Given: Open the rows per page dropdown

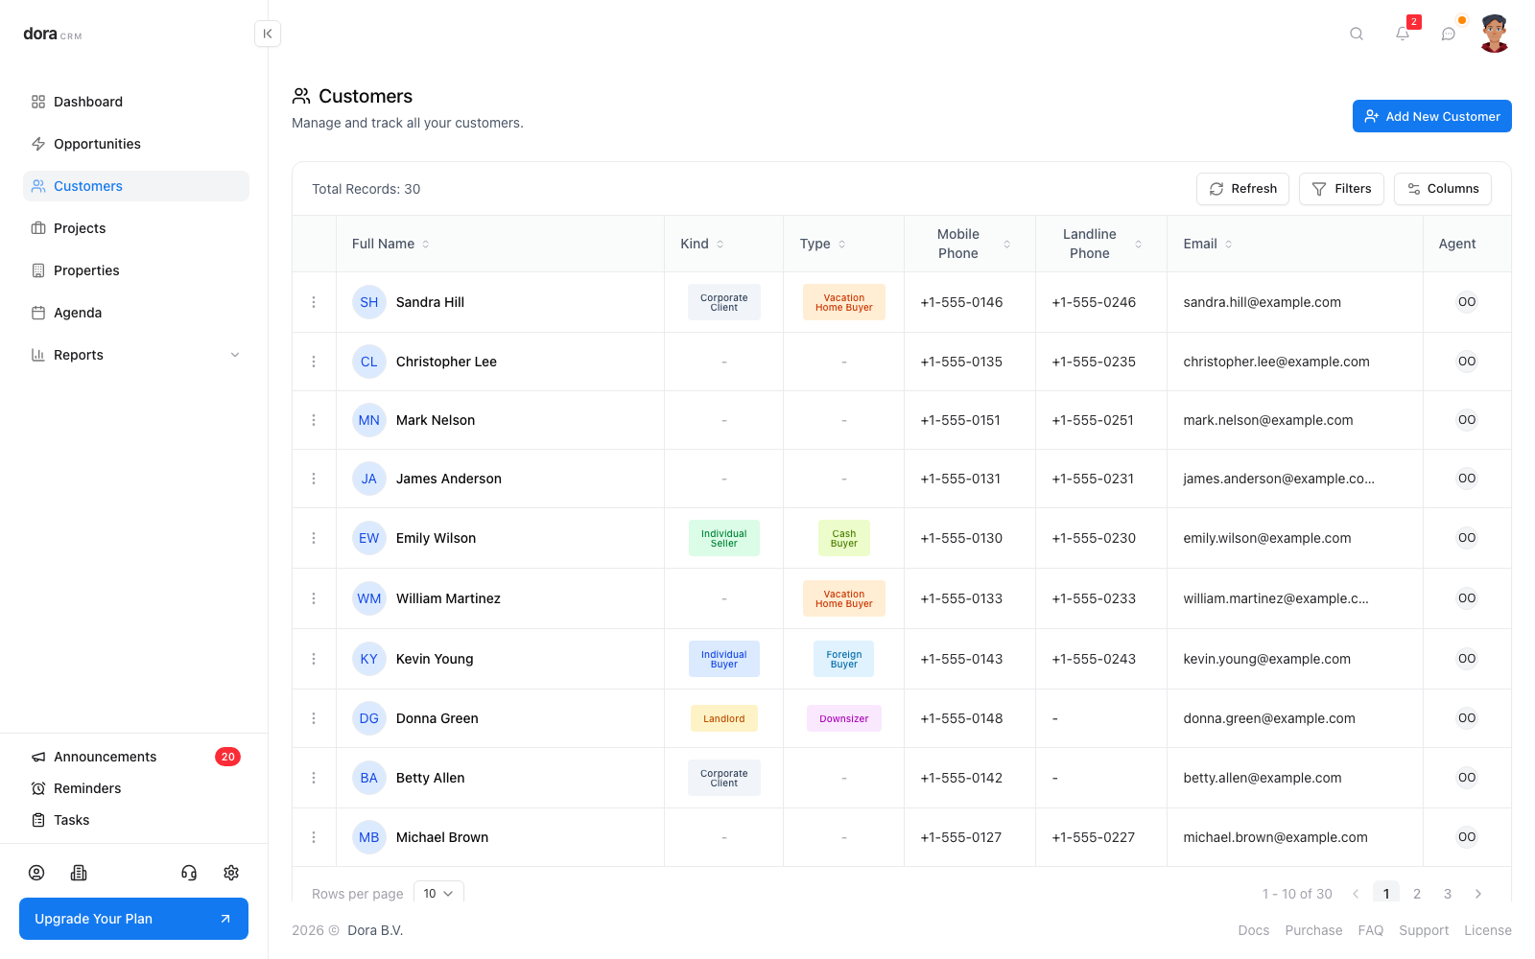Looking at the screenshot, I should [x=438, y=893].
